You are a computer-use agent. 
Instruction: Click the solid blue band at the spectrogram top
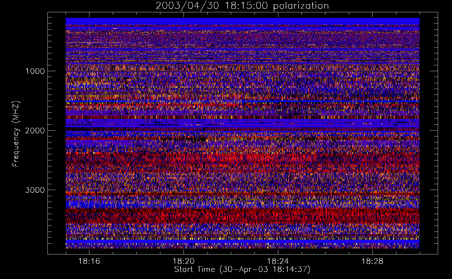pyautogui.click(x=242, y=21)
